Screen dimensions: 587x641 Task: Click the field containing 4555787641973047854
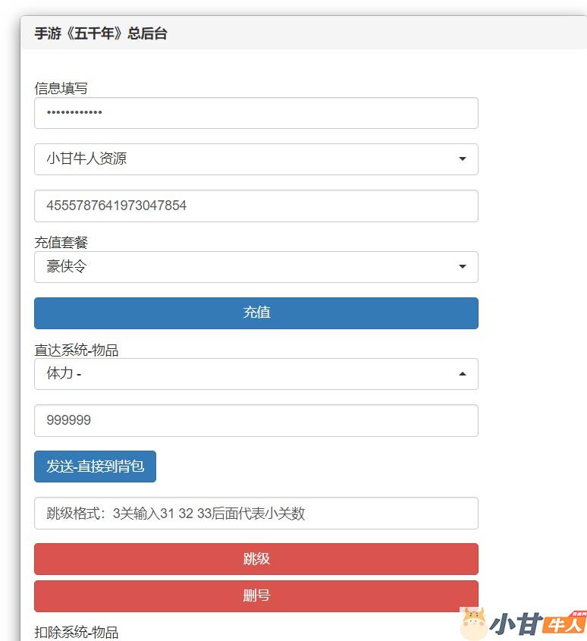pyautogui.click(x=256, y=206)
